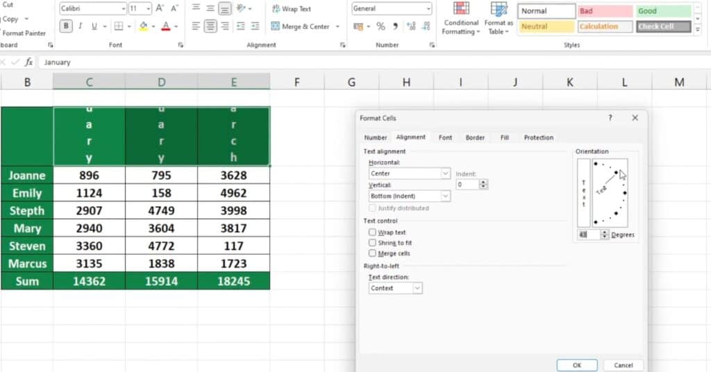Viewport: 711px width, 372px height.
Task: Switch to Protection tab in Format Cells
Action: pos(539,137)
